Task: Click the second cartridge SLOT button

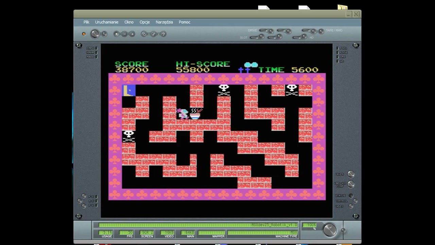Action: pyautogui.click(x=272, y=37)
